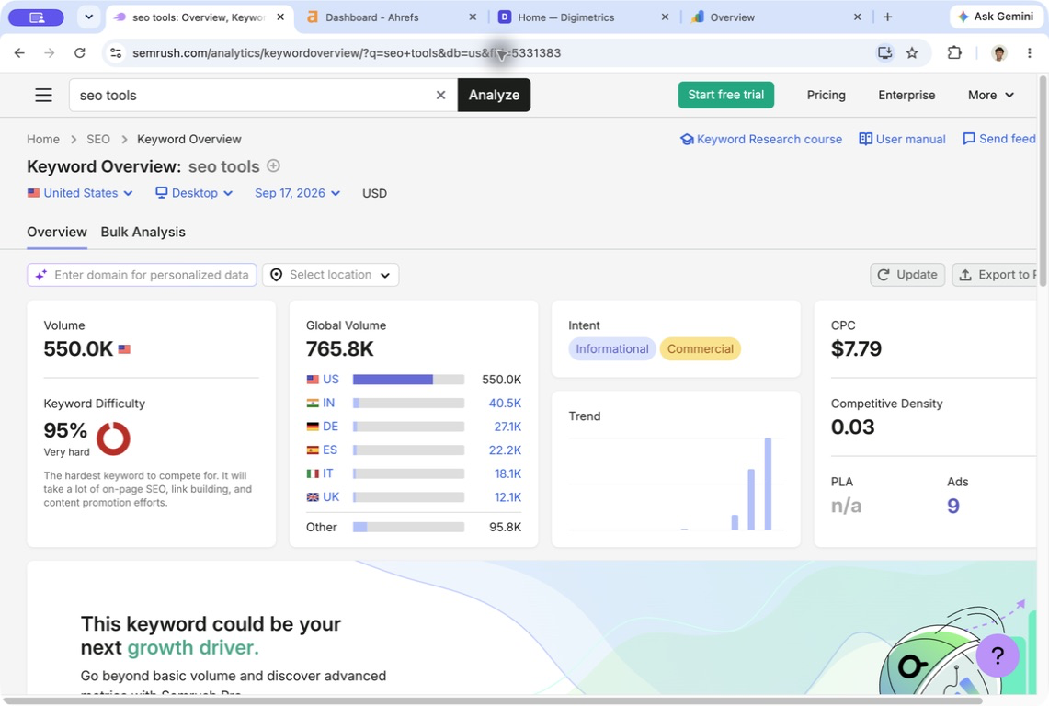The height and width of the screenshot is (706, 1049).
Task: Close the Home — Digimetrics tab
Action: pyautogui.click(x=665, y=17)
